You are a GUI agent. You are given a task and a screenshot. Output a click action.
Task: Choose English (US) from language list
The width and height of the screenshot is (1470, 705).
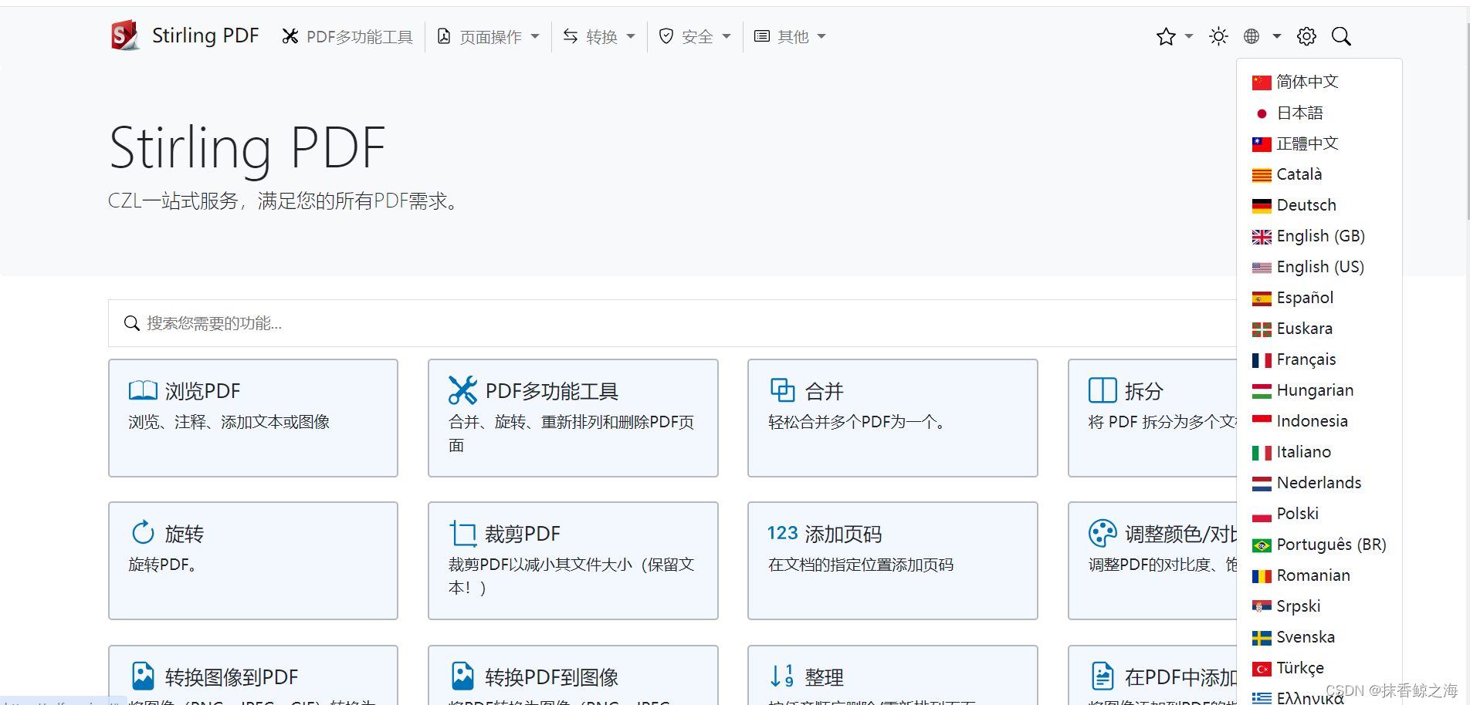point(1319,267)
